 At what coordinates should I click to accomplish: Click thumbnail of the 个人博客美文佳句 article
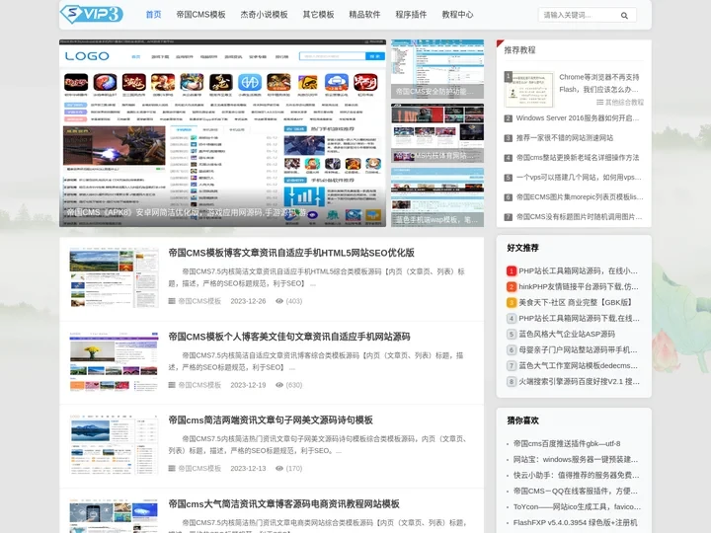pyautogui.click(x=114, y=361)
